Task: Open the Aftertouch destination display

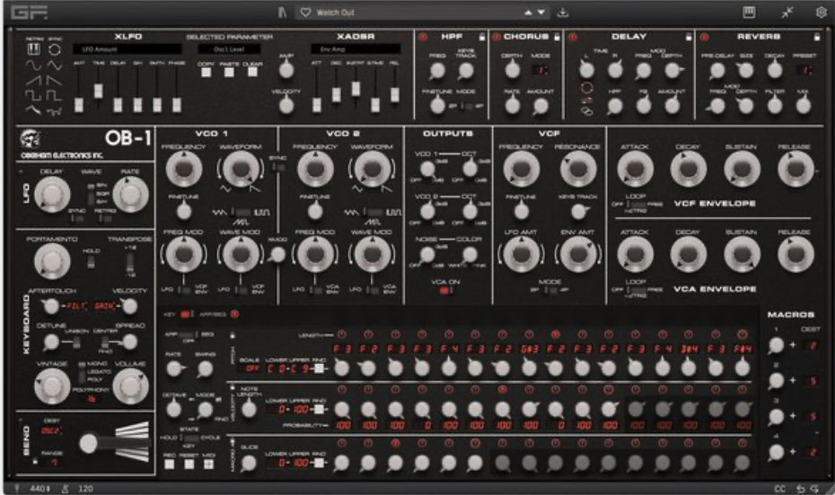Action: coord(76,307)
